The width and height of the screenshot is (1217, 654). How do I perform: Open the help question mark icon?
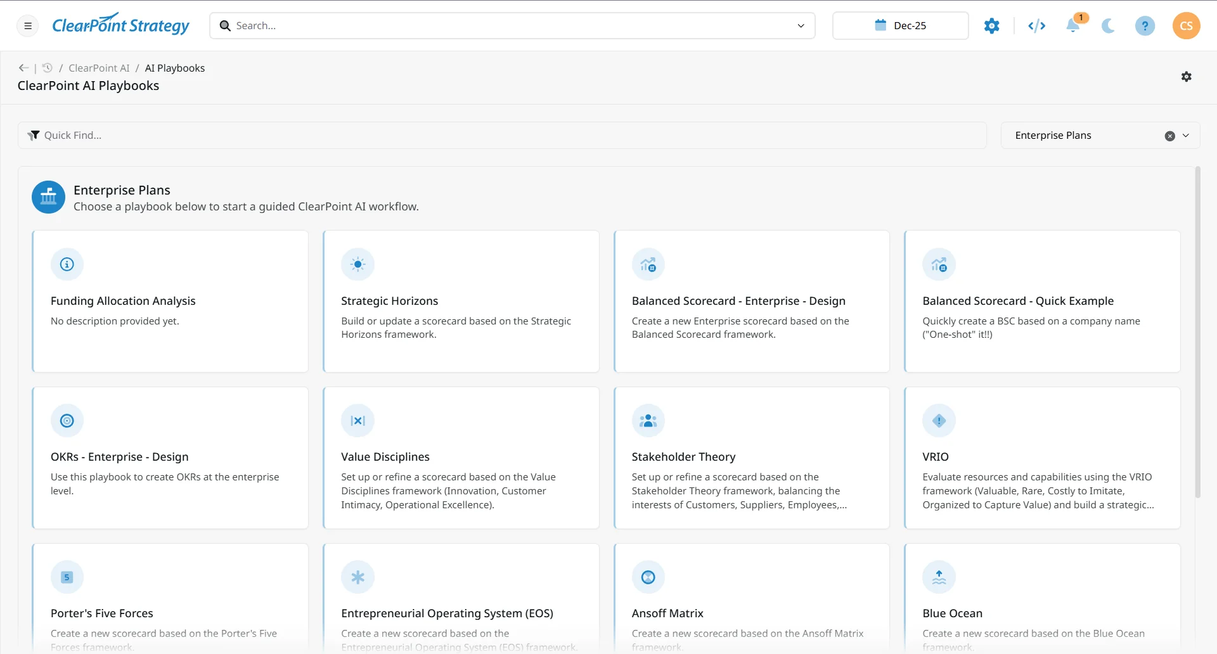[1145, 26]
